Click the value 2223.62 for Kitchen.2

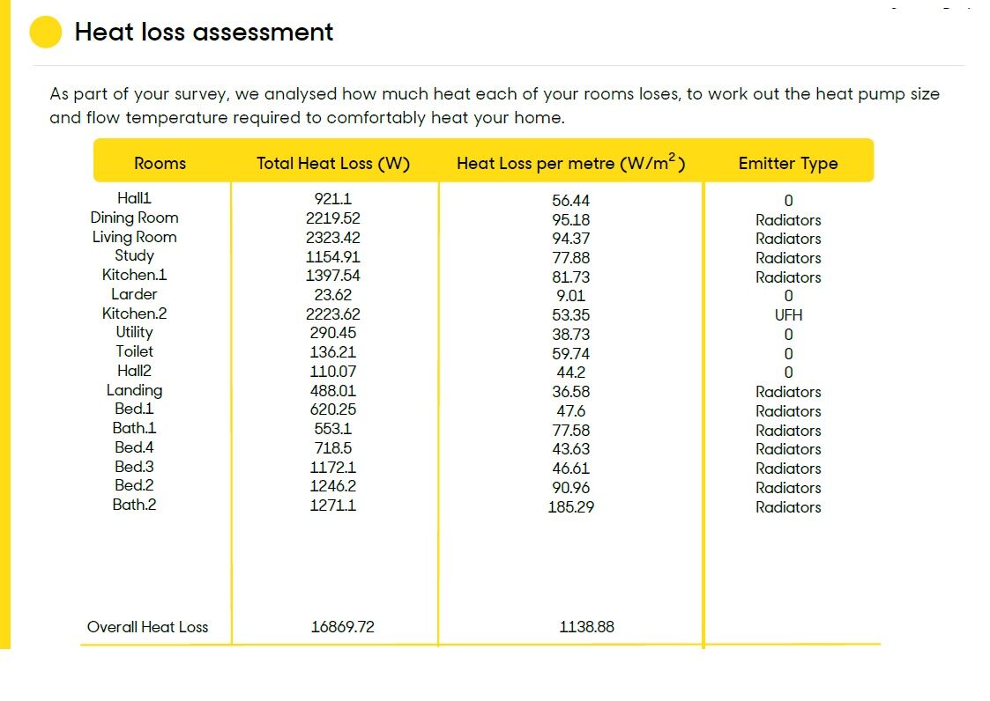pos(332,314)
